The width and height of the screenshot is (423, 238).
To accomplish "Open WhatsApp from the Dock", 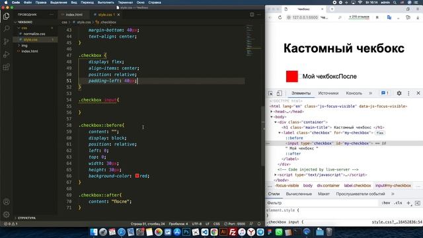I will coord(279,232).
